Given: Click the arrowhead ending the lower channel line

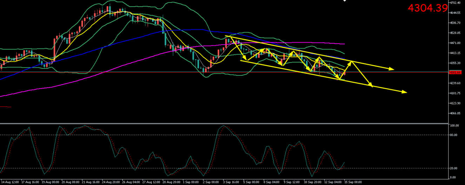Looking at the screenshot, I should 404,92.
